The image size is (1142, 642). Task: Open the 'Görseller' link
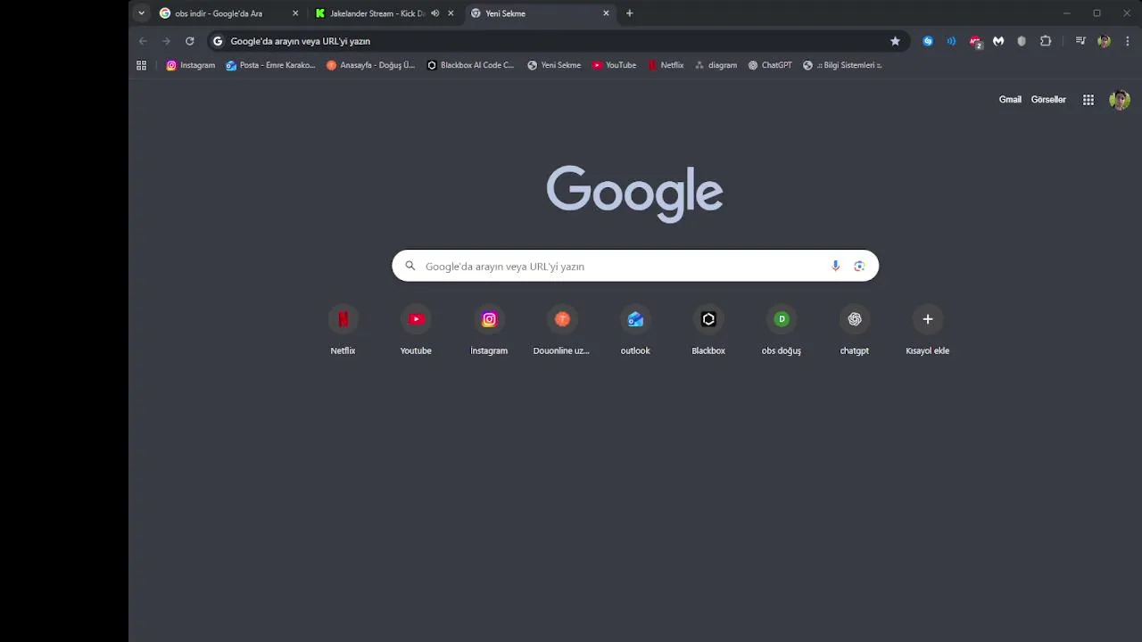[x=1048, y=100]
